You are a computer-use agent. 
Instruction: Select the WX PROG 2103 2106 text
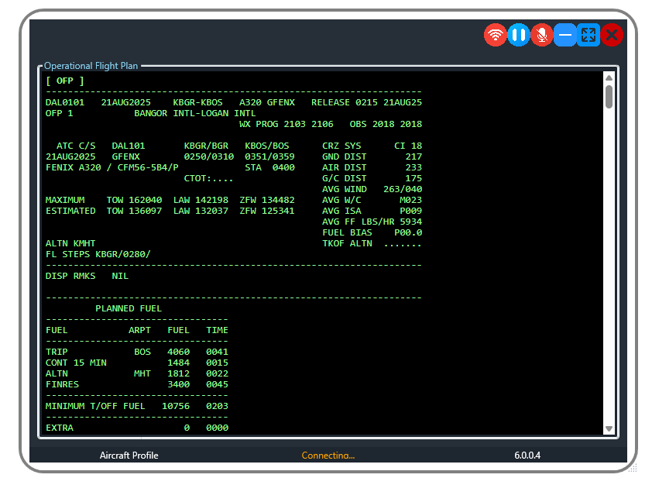click(286, 124)
